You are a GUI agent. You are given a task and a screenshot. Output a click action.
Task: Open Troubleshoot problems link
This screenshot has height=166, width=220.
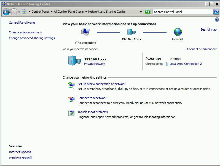click(93, 112)
